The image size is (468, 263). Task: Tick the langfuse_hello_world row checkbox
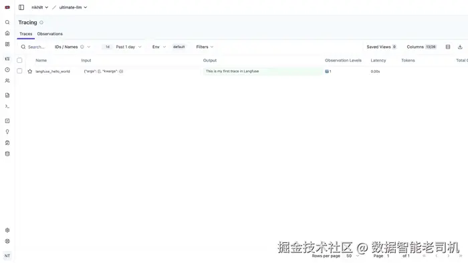(x=19, y=71)
